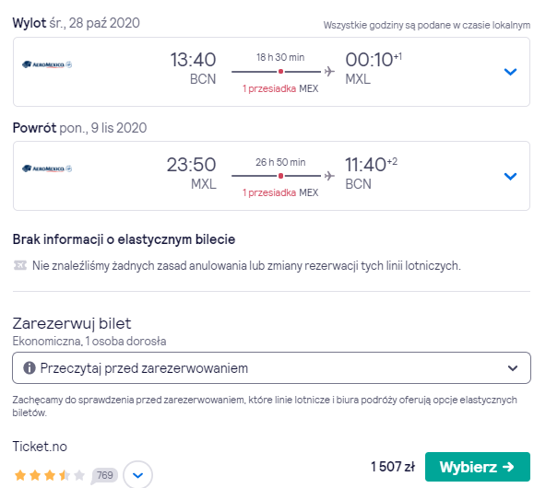Expand return flight details chevron
The width and height of the screenshot is (534, 488).
pyautogui.click(x=510, y=176)
